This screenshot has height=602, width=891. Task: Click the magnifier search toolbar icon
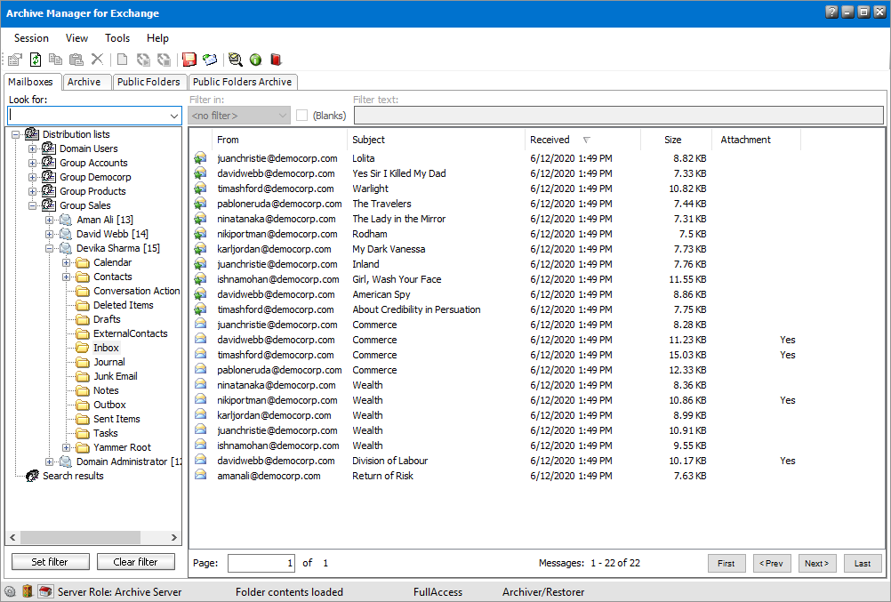tap(236, 59)
